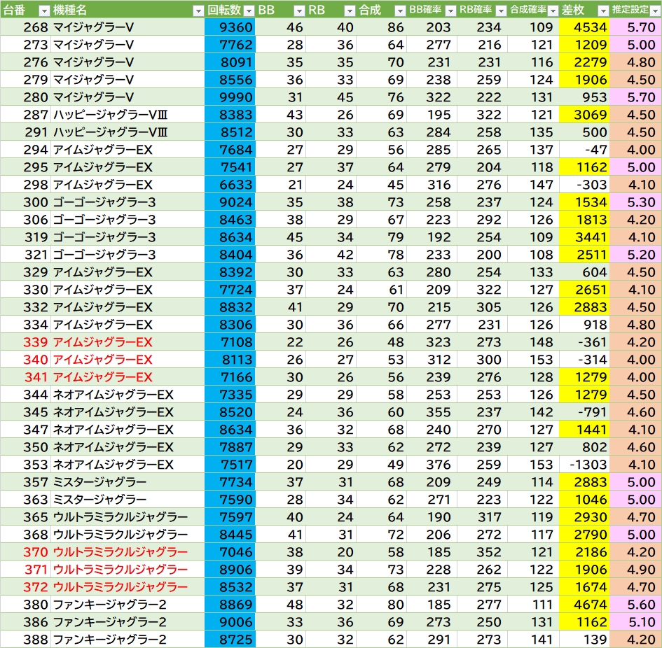Select BB確率 cell showing 376

tap(432, 465)
